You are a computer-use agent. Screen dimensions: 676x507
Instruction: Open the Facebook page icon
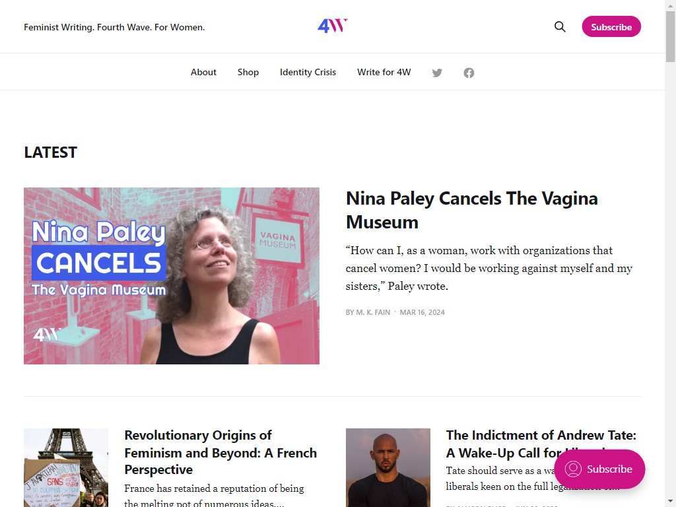[x=469, y=73]
